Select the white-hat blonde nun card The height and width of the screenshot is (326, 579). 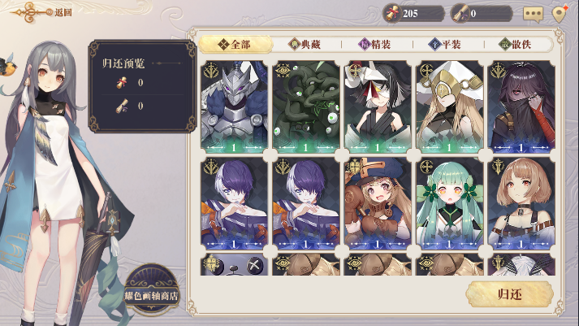(449, 107)
